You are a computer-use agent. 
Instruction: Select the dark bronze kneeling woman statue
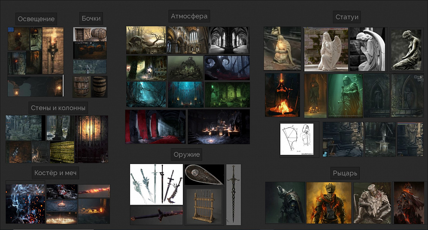point(407,49)
